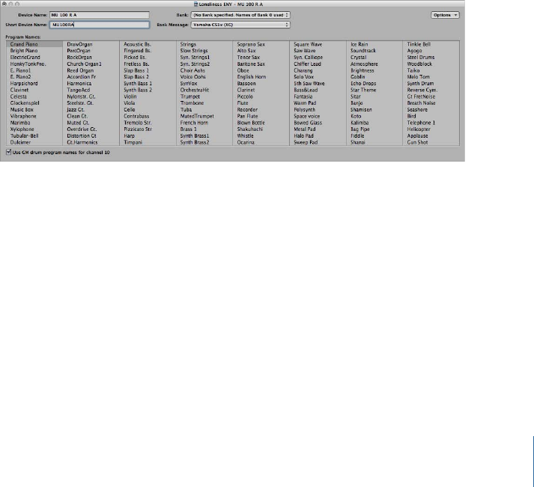Viewport: 534px width, 487px height.
Task: Select the 'Sweep Pad' program
Action: click(x=306, y=142)
